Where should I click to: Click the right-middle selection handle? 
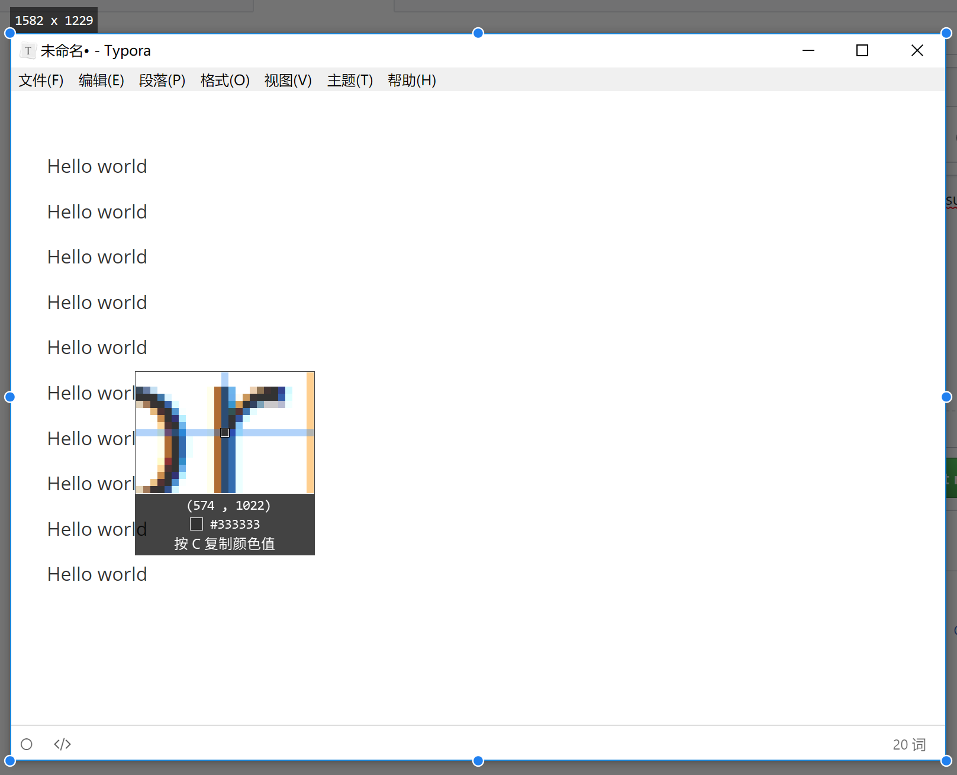[946, 397]
